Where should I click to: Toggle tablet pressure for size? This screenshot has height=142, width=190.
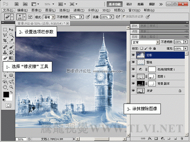point(148,17)
